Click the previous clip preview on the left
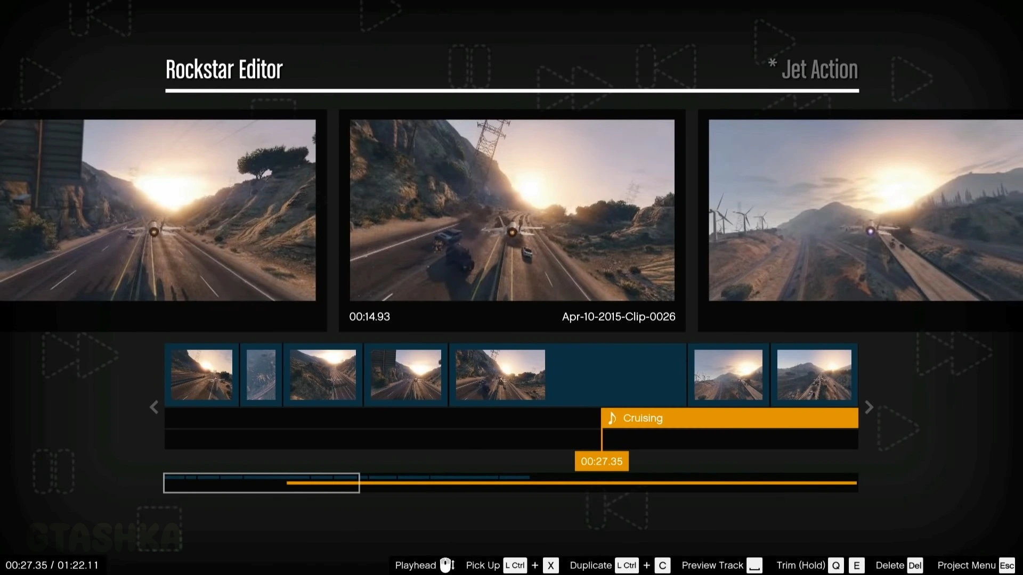Image resolution: width=1023 pixels, height=575 pixels. [x=158, y=210]
